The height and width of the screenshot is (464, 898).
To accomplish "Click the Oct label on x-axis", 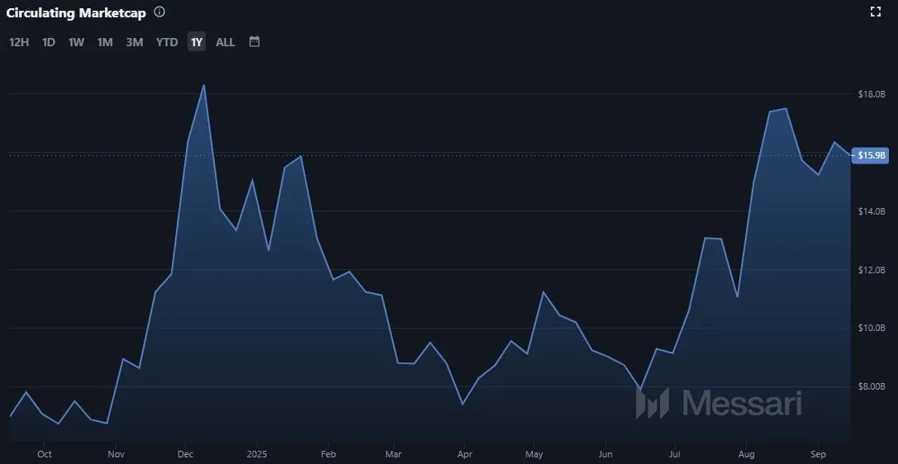I will coord(44,454).
